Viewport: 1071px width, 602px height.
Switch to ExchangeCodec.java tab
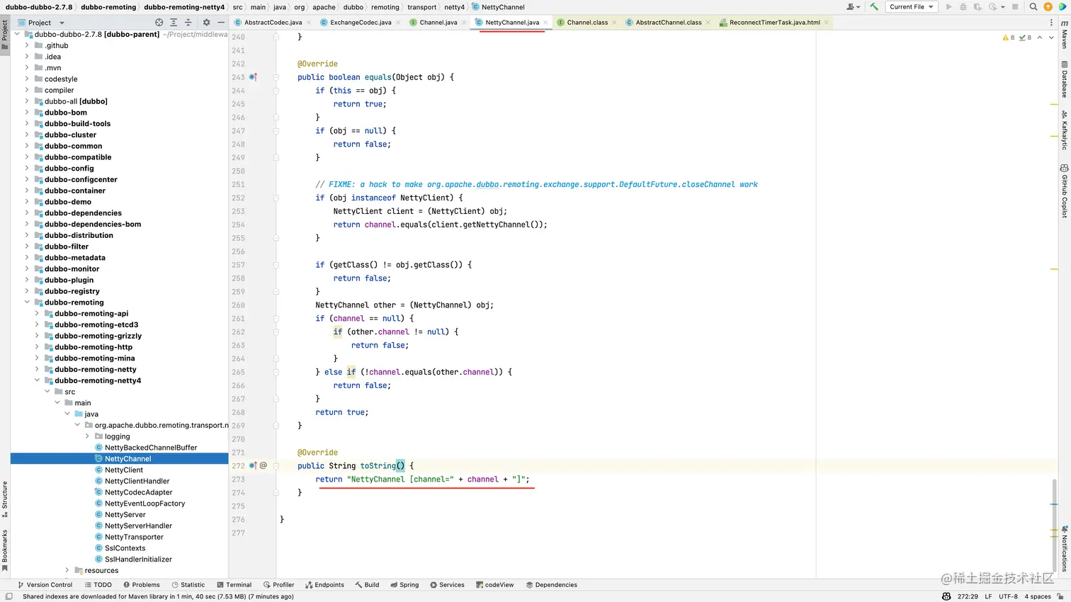pyautogui.click(x=361, y=23)
